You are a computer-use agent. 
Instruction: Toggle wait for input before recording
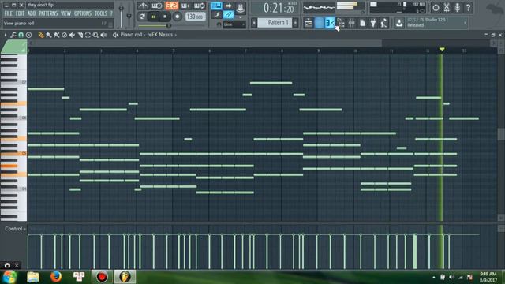[157, 6]
